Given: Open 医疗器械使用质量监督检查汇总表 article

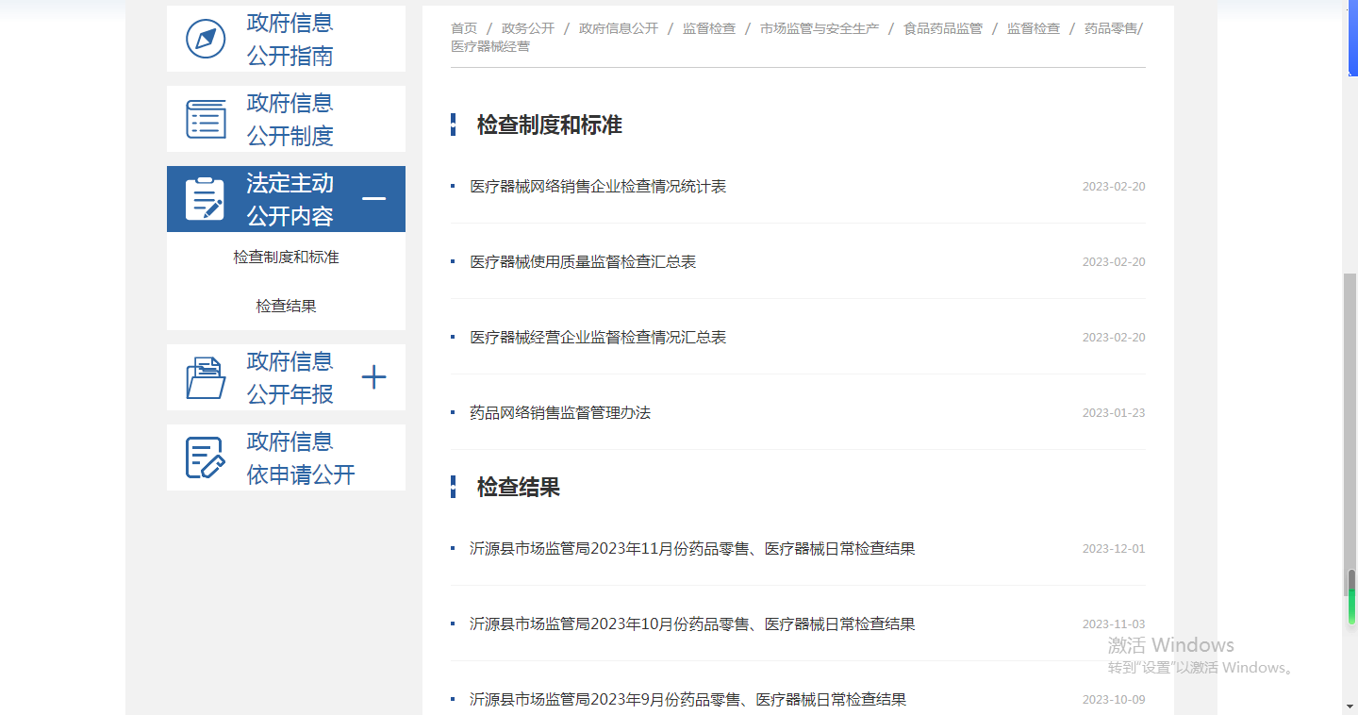Looking at the screenshot, I should click(x=583, y=262).
